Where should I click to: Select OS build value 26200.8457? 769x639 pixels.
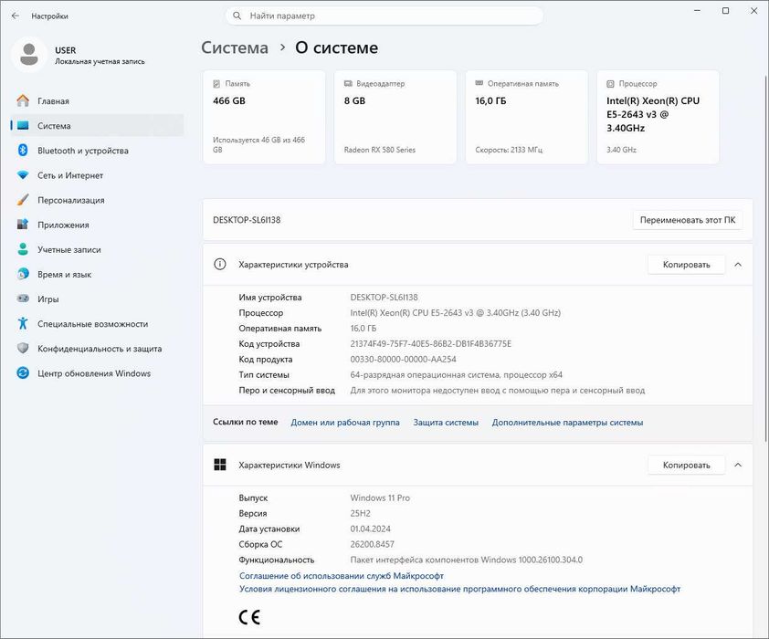pyautogui.click(x=373, y=544)
